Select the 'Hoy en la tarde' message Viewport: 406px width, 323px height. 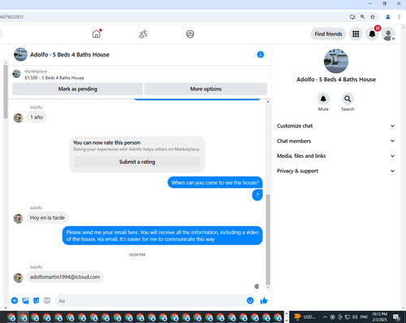tap(47, 217)
